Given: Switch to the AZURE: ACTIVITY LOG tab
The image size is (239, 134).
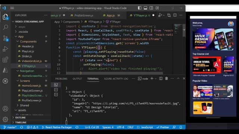Looking at the screenshot, I should pos(116,79).
